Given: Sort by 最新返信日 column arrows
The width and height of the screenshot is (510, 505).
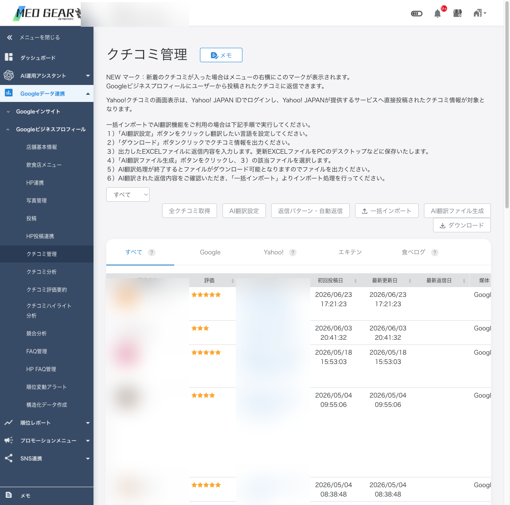Looking at the screenshot, I should pyautogui.click(x=464, y=281).
